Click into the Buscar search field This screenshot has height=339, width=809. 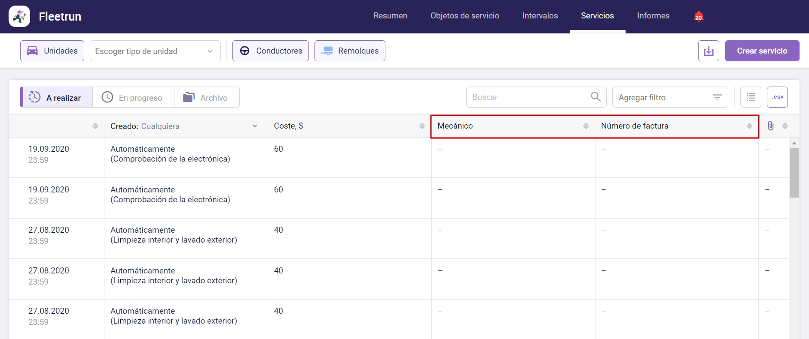(528, 97)
